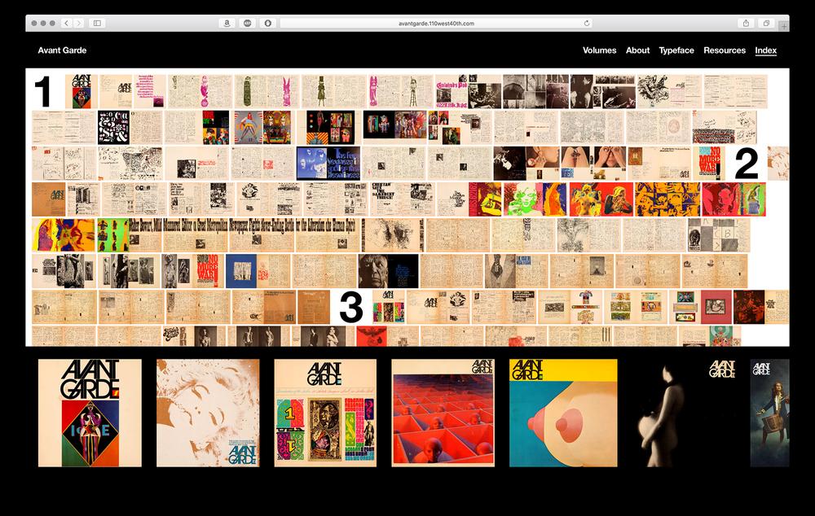Click the Avant Garde site title
Viewport: 815px width, 516px height.
[x=62, y=50]
